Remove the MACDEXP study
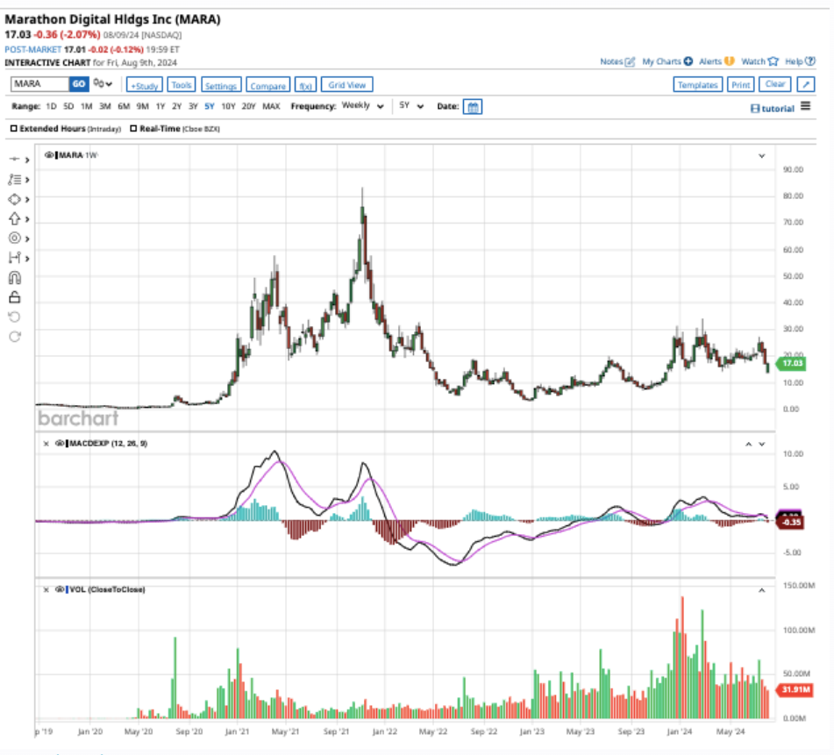The height and width of the screenshot is (755, 834). click(x=46, y=444)
